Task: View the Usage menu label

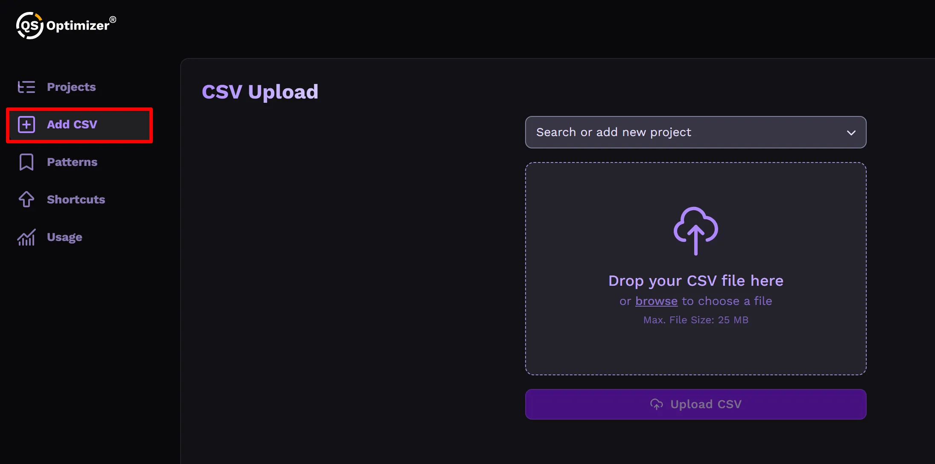Action: (64, 237)
